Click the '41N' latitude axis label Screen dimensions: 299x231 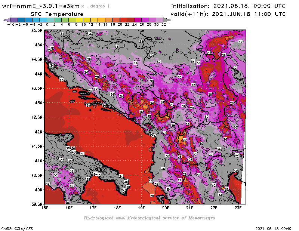tap(38, 161)
